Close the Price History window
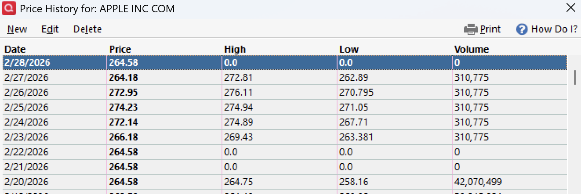 click(570, 8)
